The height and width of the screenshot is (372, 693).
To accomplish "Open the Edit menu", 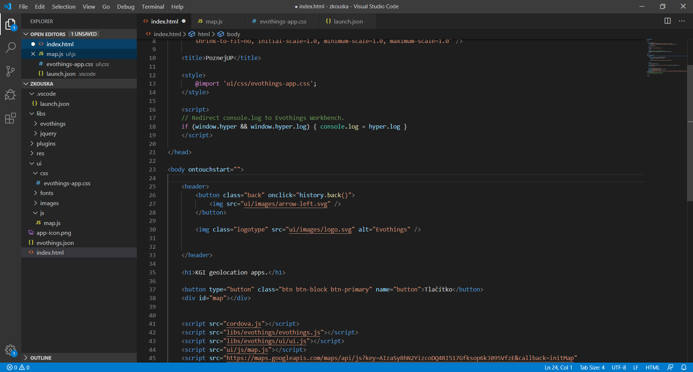I will tap(40, 7).
